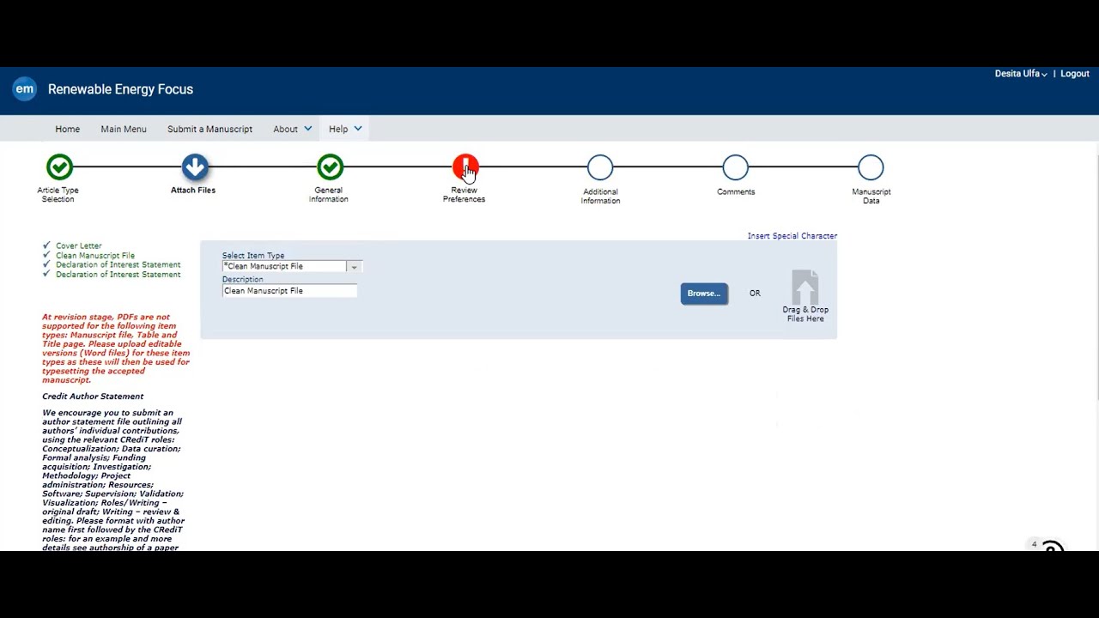Open Submit a Manuscript

pos(209,129)
